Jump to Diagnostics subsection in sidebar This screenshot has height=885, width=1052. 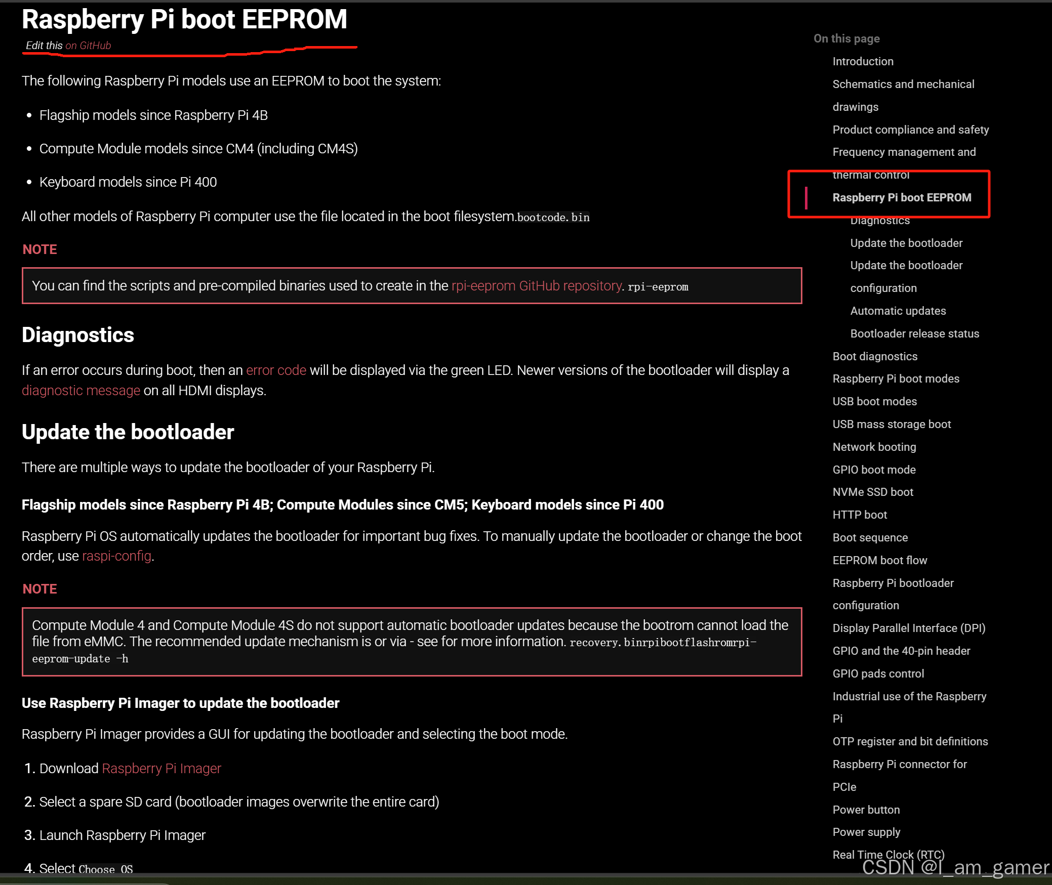point(880,221)
